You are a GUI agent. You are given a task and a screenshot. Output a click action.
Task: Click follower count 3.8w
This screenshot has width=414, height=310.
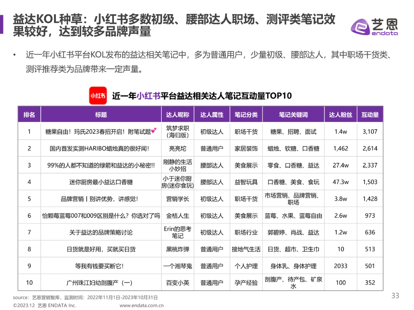click(341, 199)
